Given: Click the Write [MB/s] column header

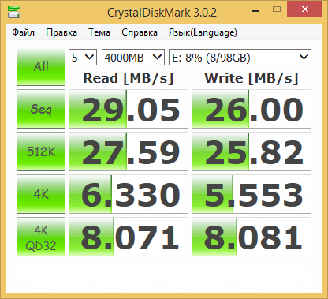Looking at the screenshot, I should 252,78.
